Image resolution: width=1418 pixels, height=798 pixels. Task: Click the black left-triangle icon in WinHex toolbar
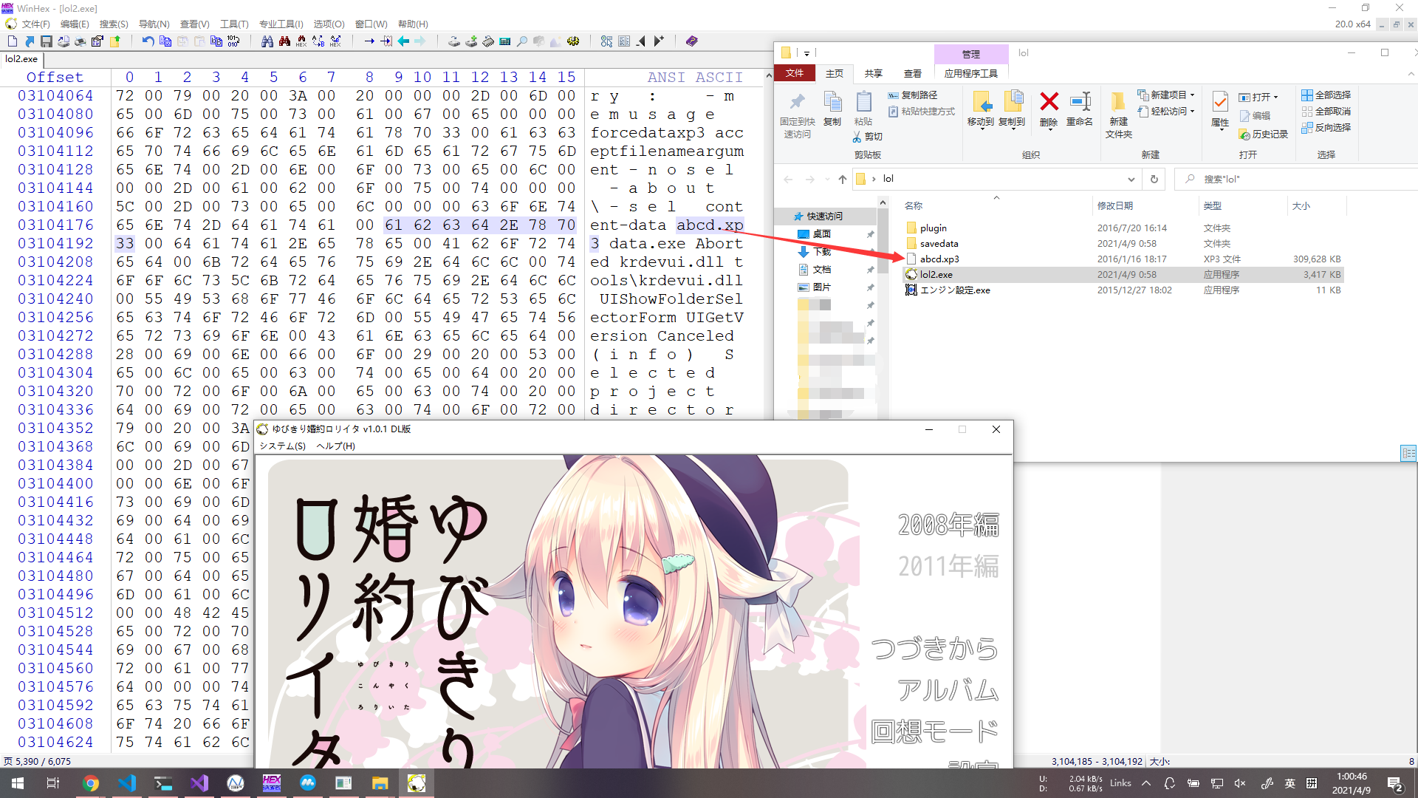[x=641, y=41]
